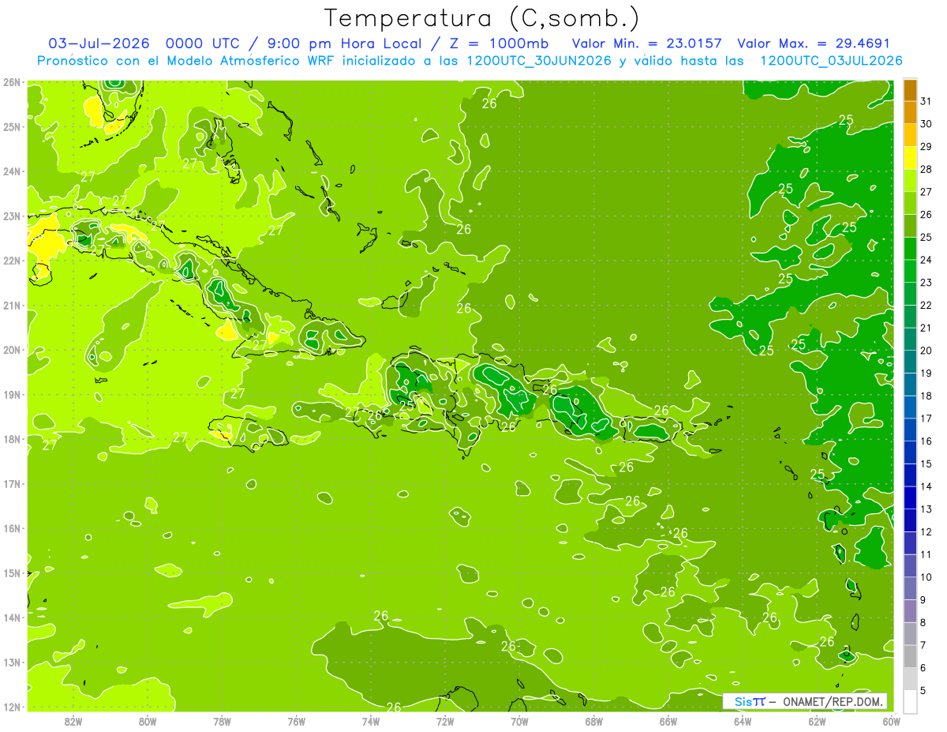Click the "23" value on color scale
The width and height of the screenshot is (947, 732).
pyautogui.click(x=926, y=282)
